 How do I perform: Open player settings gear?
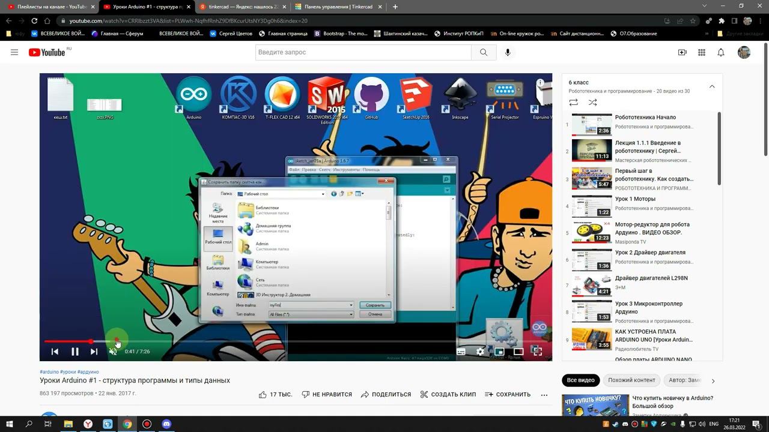[480, 352]
